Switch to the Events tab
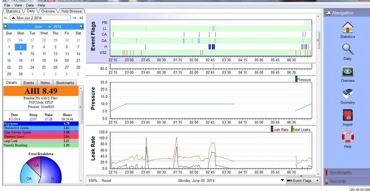Image resolution: width=370 pixels, height=191 pixels. tap(29, 83)
